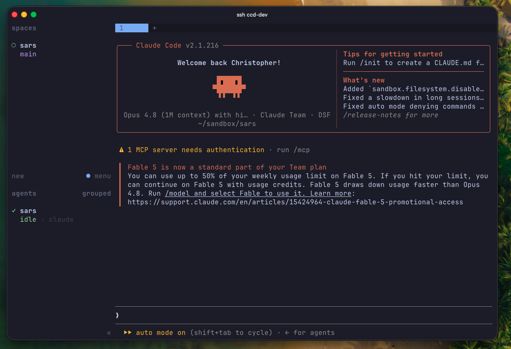Click the "Welcome back Christopher!" text

[x=229, y=63]
